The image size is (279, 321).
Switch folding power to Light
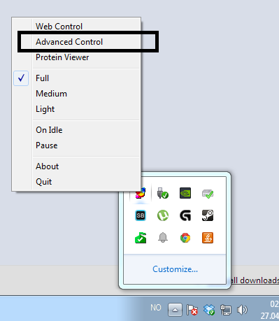pyautogui.click(x=76, y=109)
